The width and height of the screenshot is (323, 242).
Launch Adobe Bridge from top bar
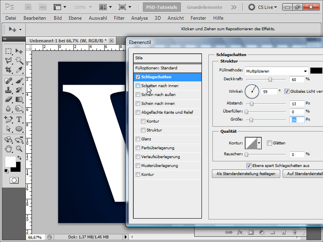(x=28, y=7)
